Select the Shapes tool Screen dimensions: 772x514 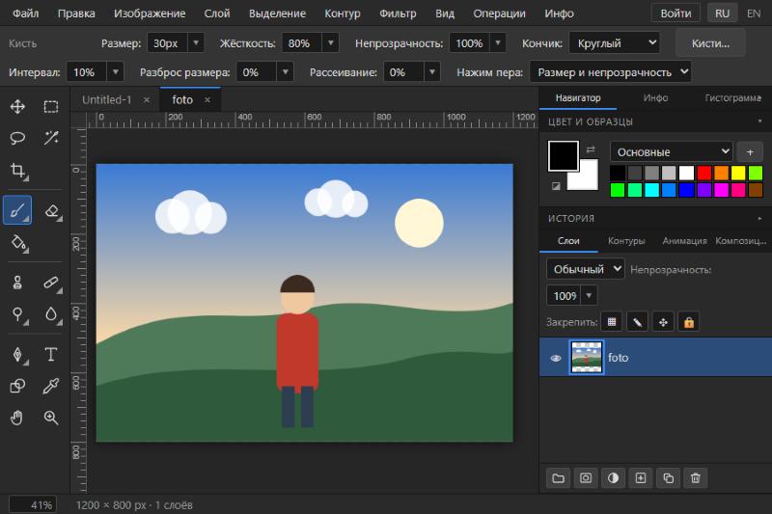[x=17, y=386]
